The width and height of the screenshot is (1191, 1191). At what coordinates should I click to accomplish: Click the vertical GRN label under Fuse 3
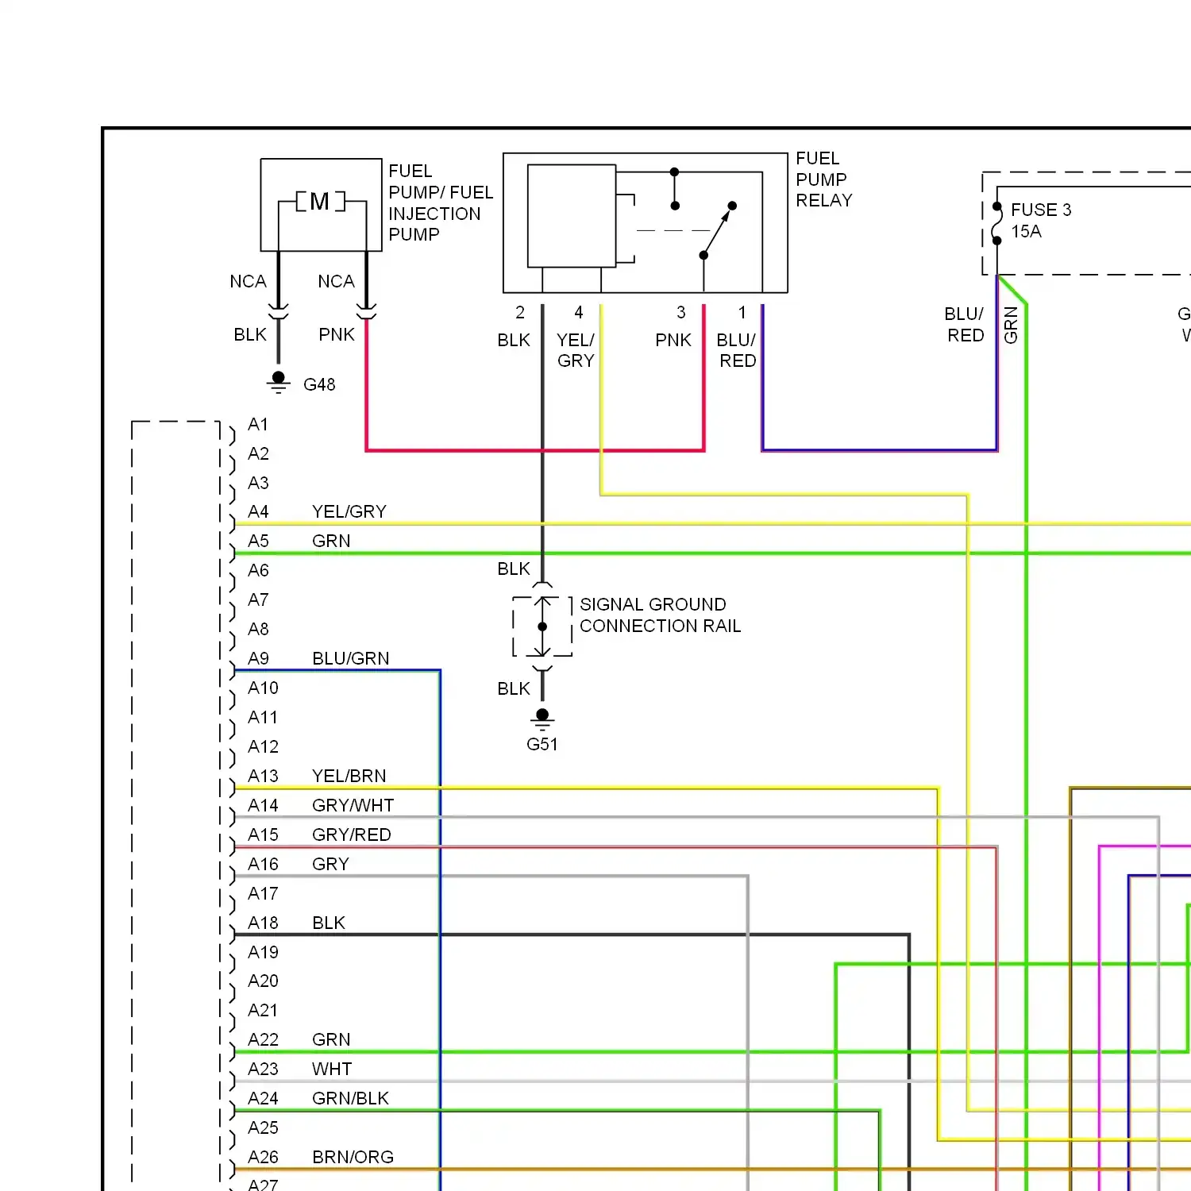coord(1011,325)
